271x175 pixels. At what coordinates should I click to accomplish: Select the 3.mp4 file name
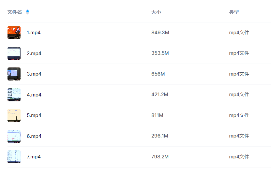[x=34, y=74]
